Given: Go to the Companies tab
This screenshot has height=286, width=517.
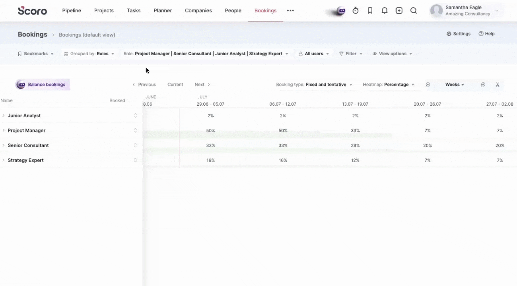Looking at the screenshot, I should tap(198, 11).
